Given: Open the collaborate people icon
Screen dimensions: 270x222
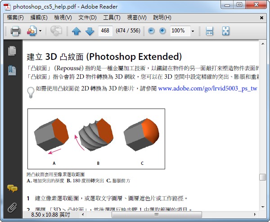Looking at the screenshot, I should click(31, 31).
